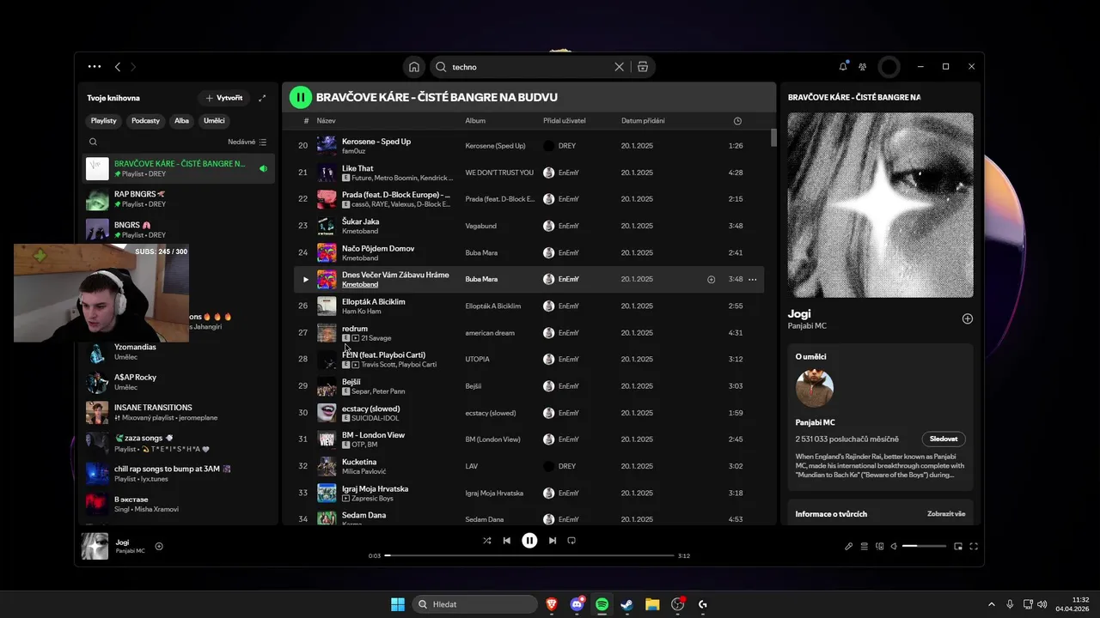
Task: Toggle the queue icon in the player bar
Action: coord(865,546)
